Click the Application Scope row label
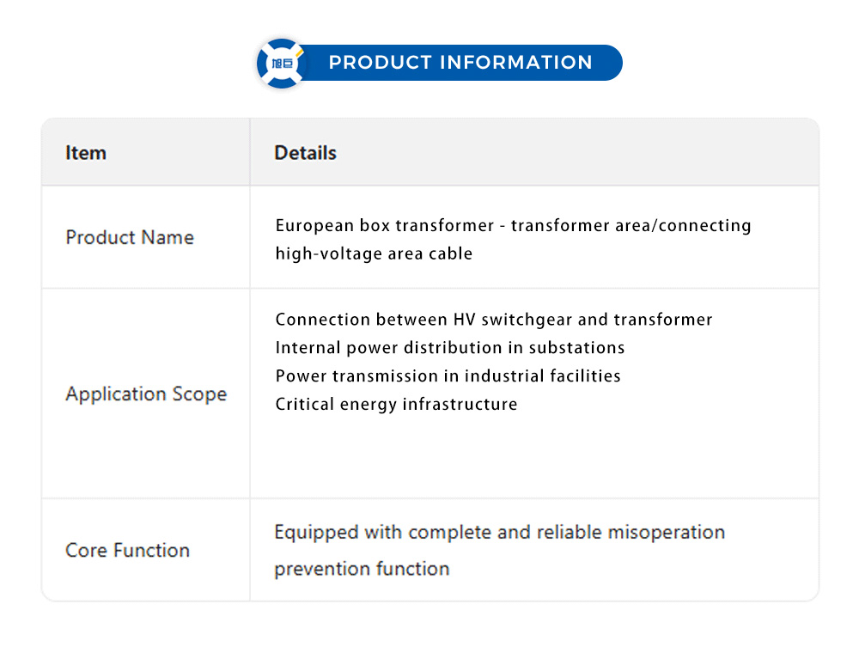 pos(146,394)
